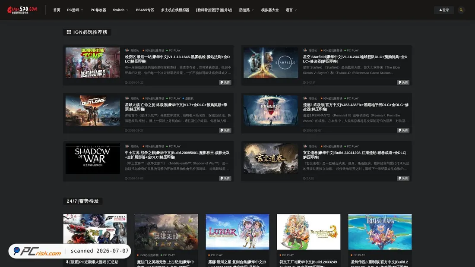Click author avatar on 玄尘遗卷 card

click(x=305, y=146)
